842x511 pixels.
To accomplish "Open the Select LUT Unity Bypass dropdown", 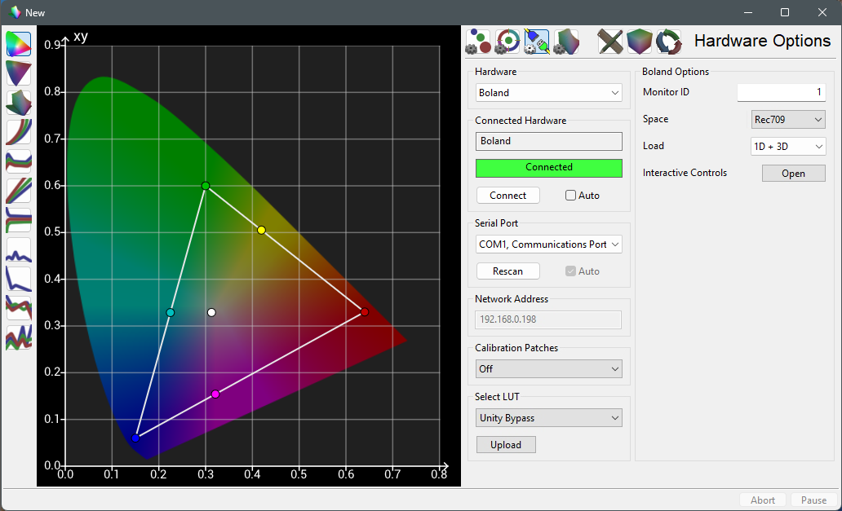I will click(x=548, y=418).
